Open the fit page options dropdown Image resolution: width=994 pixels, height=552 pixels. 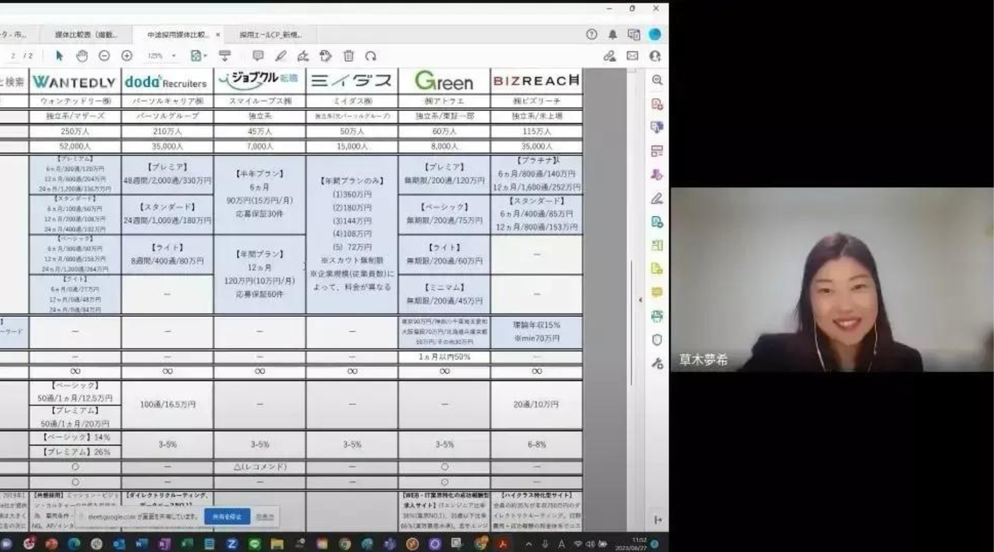[x=199, y=56]
